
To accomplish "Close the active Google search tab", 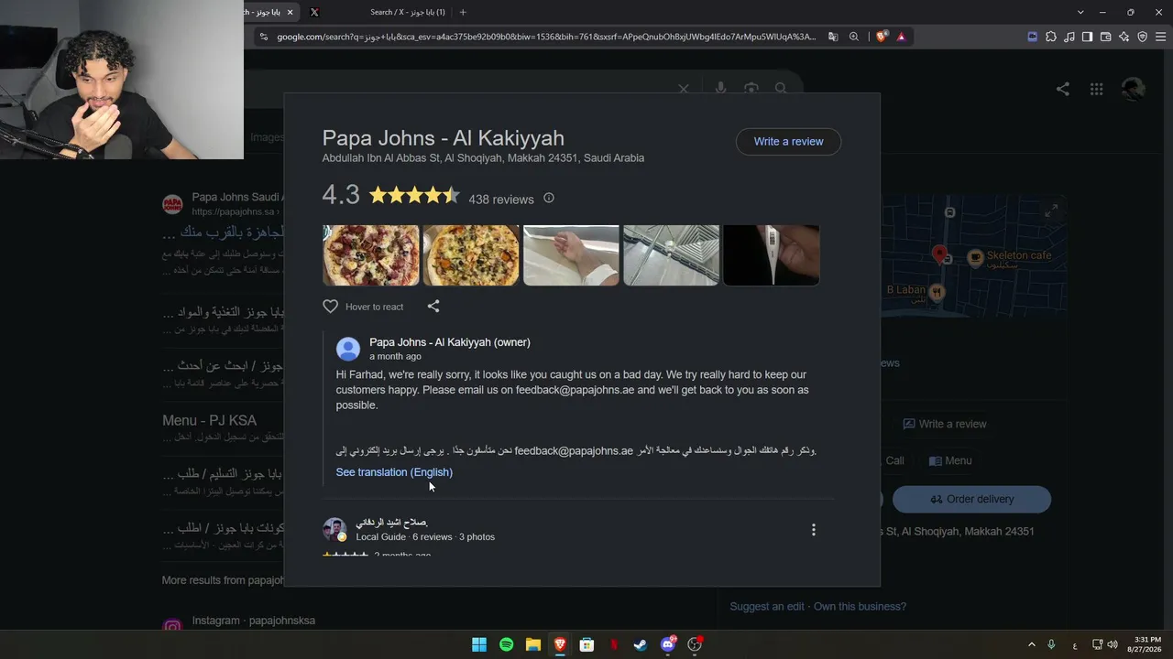I will pyautogui.click(x=291, y=12).
